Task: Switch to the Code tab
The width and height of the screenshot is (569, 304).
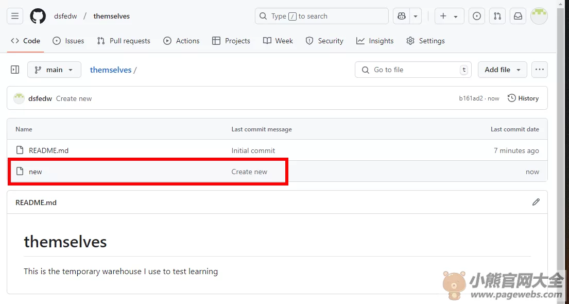Action: (25, 41)
